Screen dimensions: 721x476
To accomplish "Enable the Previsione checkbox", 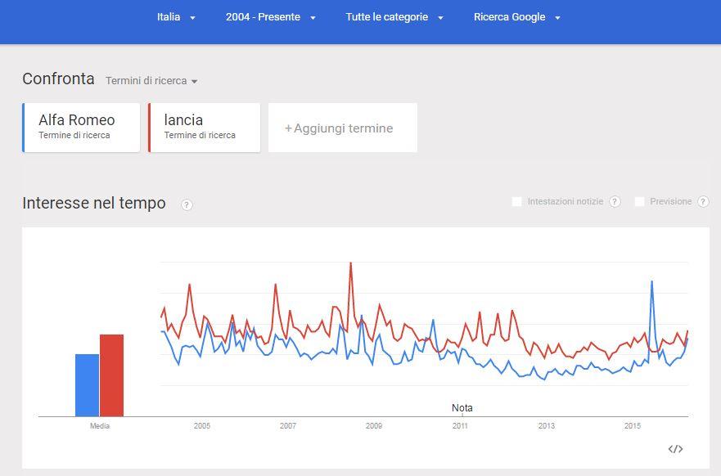I will (x=639, y=201).
